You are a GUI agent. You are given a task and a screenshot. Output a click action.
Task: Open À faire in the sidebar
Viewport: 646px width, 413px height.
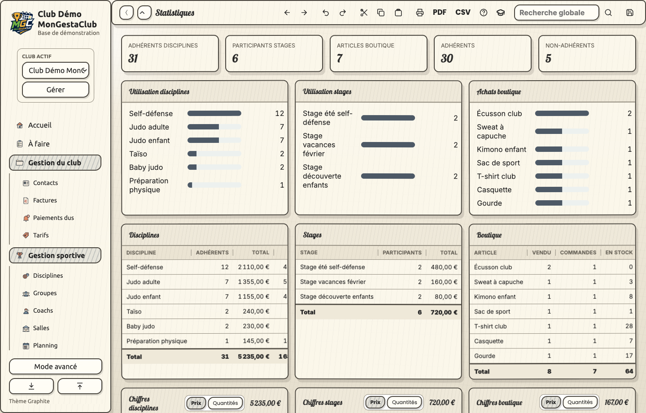(56, 144)
